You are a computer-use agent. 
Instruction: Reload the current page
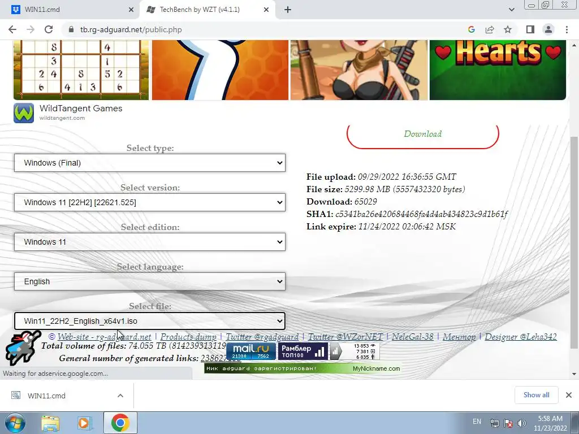click(x=49, y=29)
